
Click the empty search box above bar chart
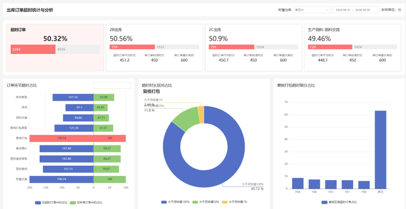[x=112, y=86]
